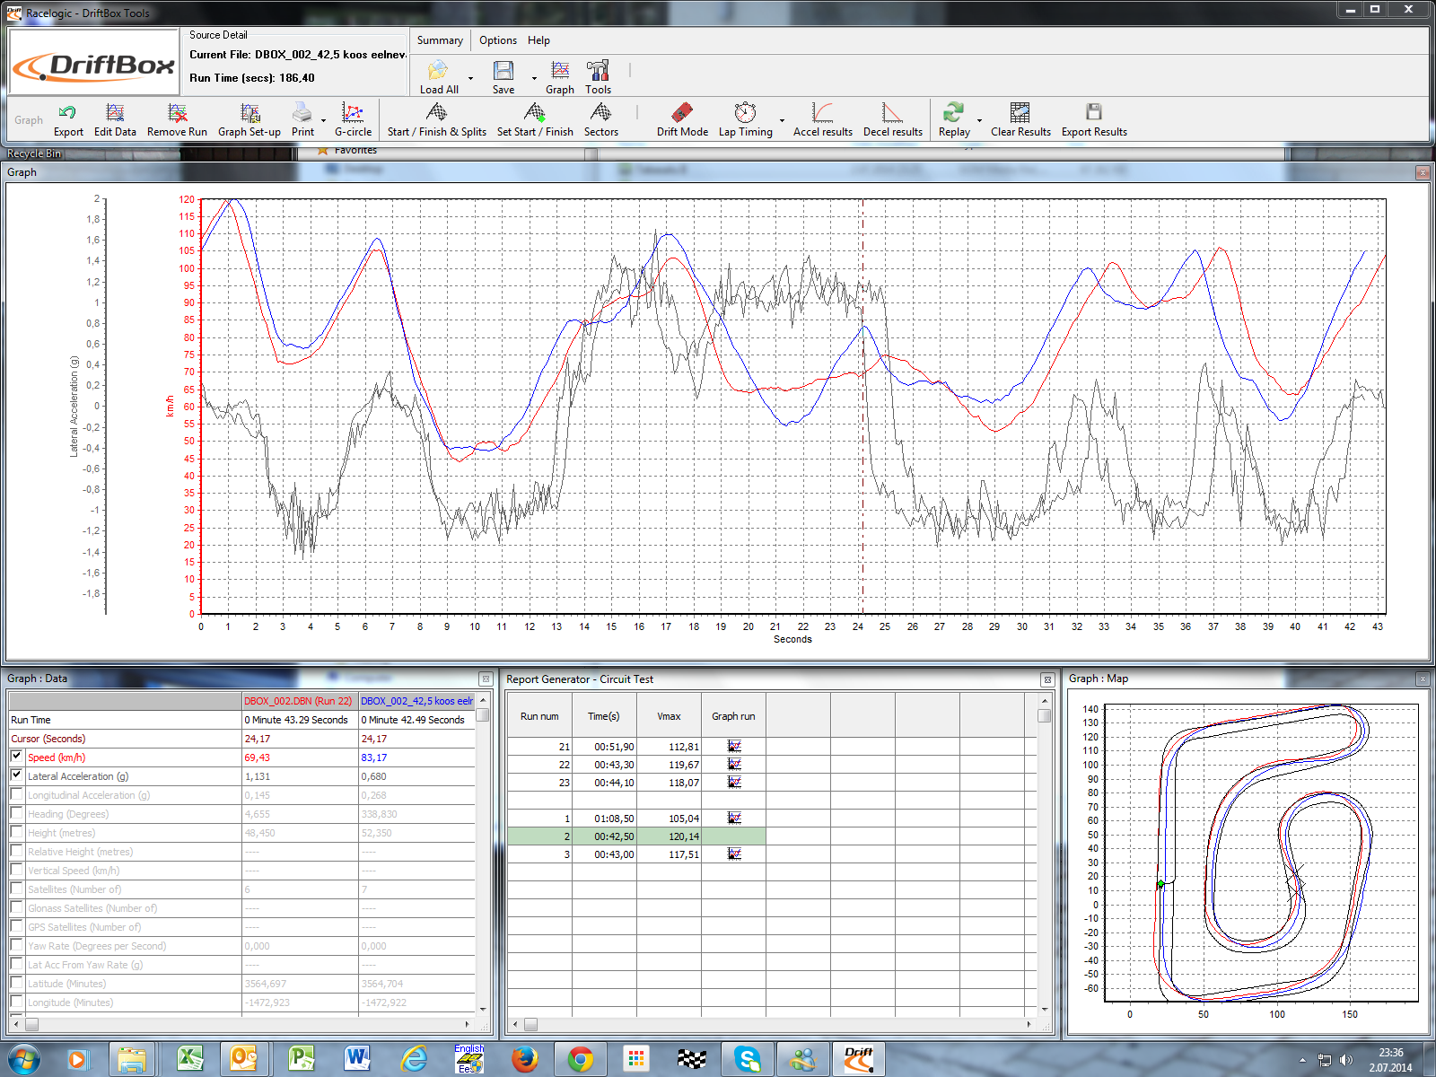Click Set Start / Finish

[x=535, y=120]
